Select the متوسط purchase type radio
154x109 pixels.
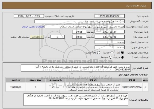[x=110, y=57]
